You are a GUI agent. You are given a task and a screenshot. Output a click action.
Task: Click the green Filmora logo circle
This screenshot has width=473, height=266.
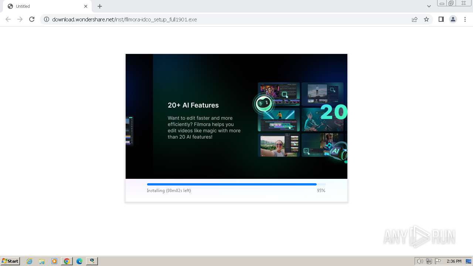pos(264,104)
